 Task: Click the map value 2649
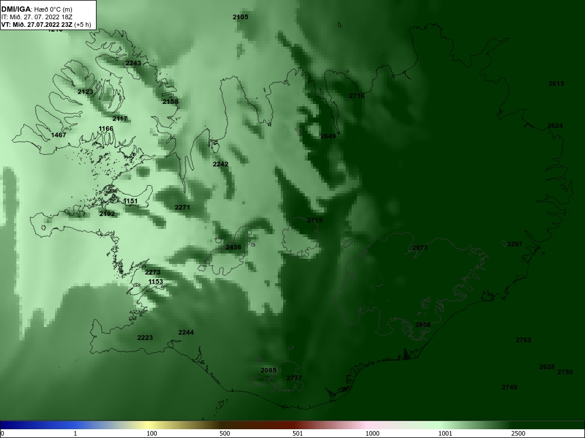[x=328, y=136]
